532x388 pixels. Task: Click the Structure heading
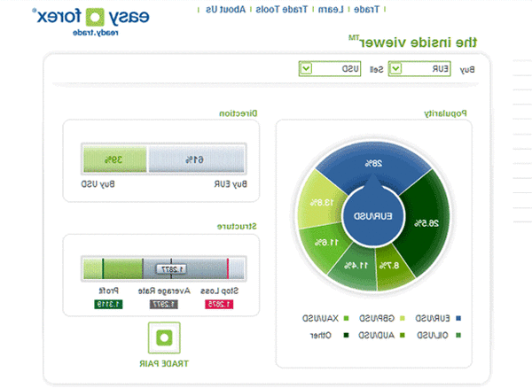pos(237,227)
